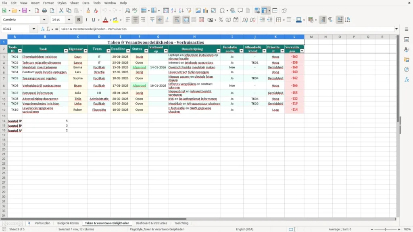Toggle Wrap Text button
The width and height of the screenshot is (413, 232).
coord(177,20)
